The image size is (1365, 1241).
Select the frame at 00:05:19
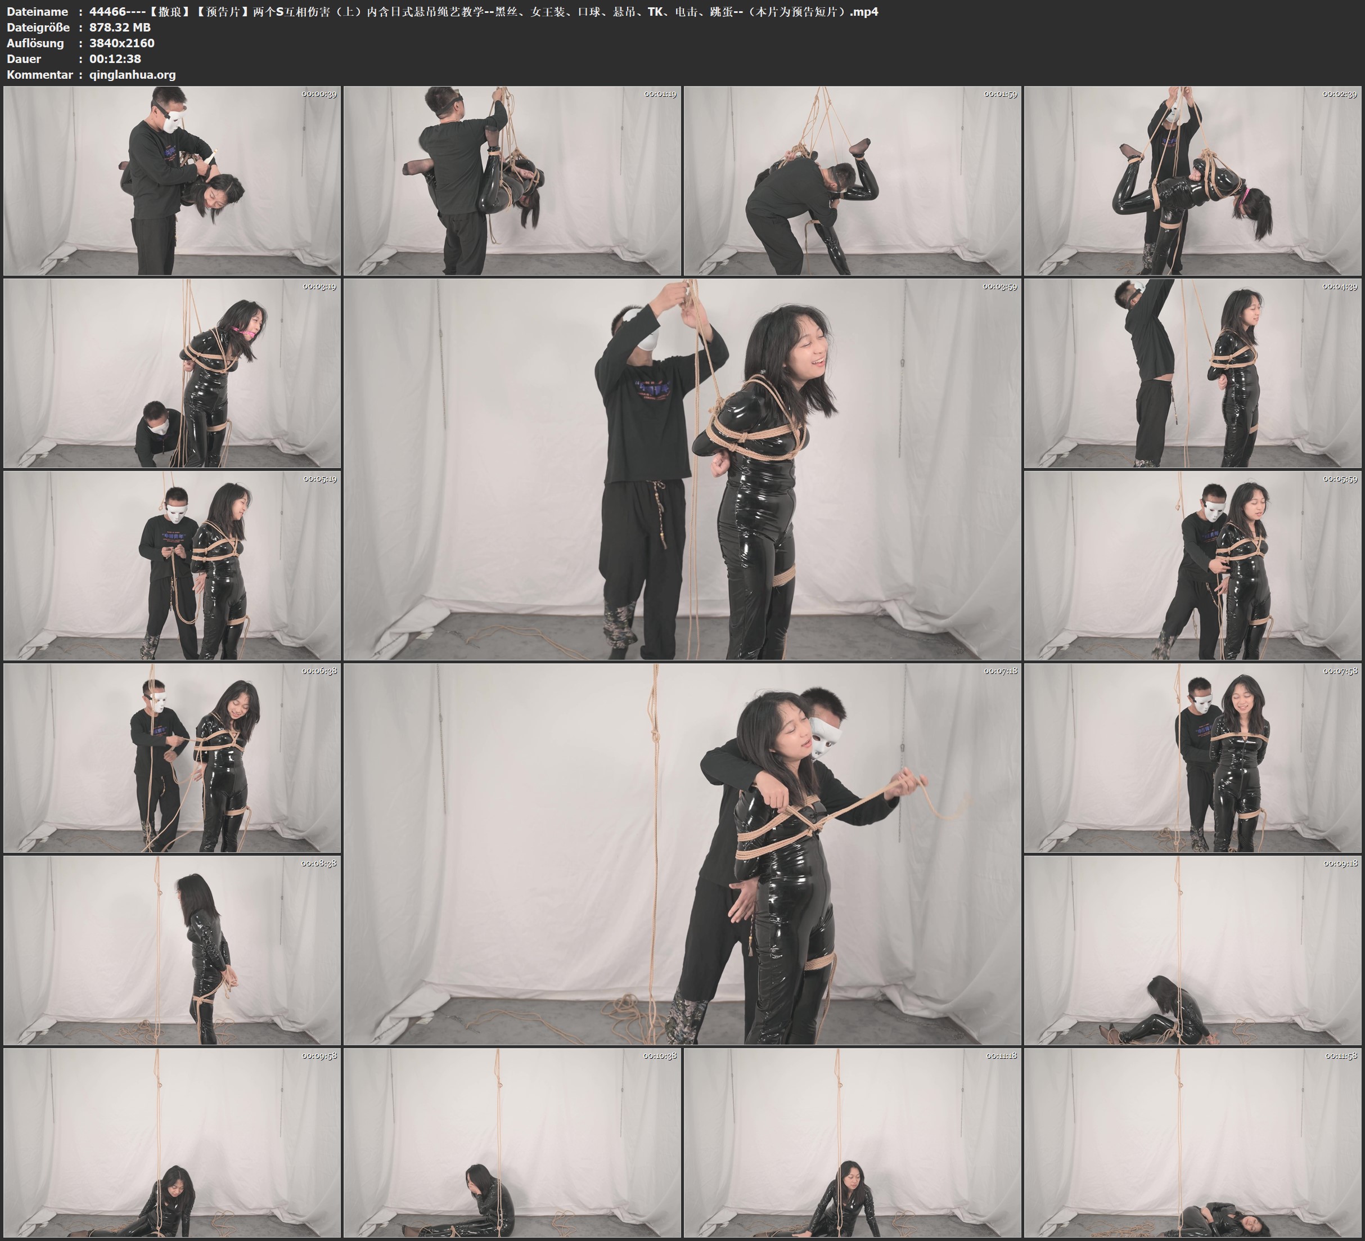(x=172, y=565)
